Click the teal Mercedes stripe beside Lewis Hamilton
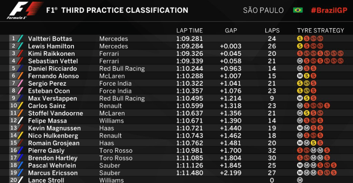 [20, 46]
